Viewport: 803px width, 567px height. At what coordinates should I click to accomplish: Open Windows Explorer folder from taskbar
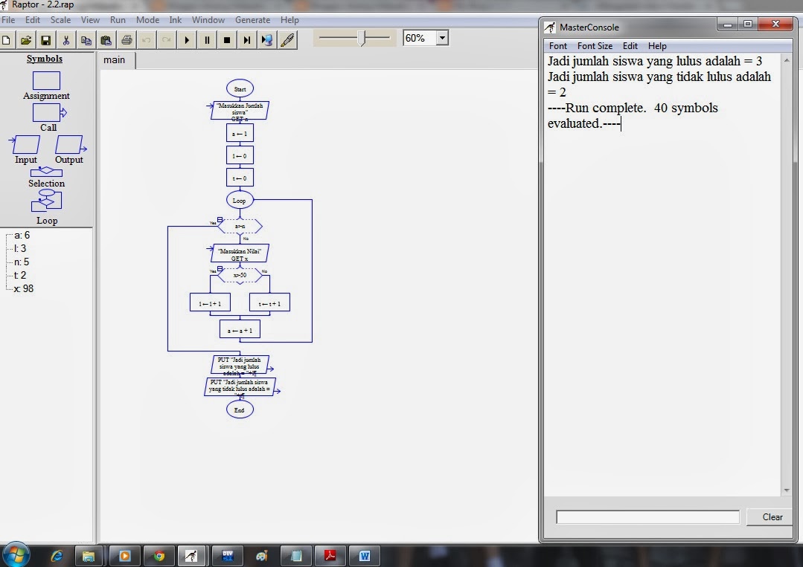point(89,556)
